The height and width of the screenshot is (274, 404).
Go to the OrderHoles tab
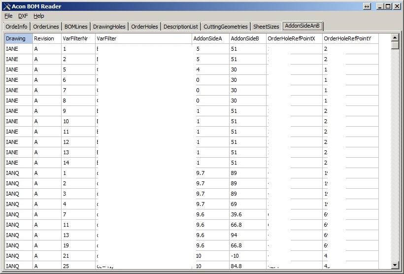(x=144, y=27)
